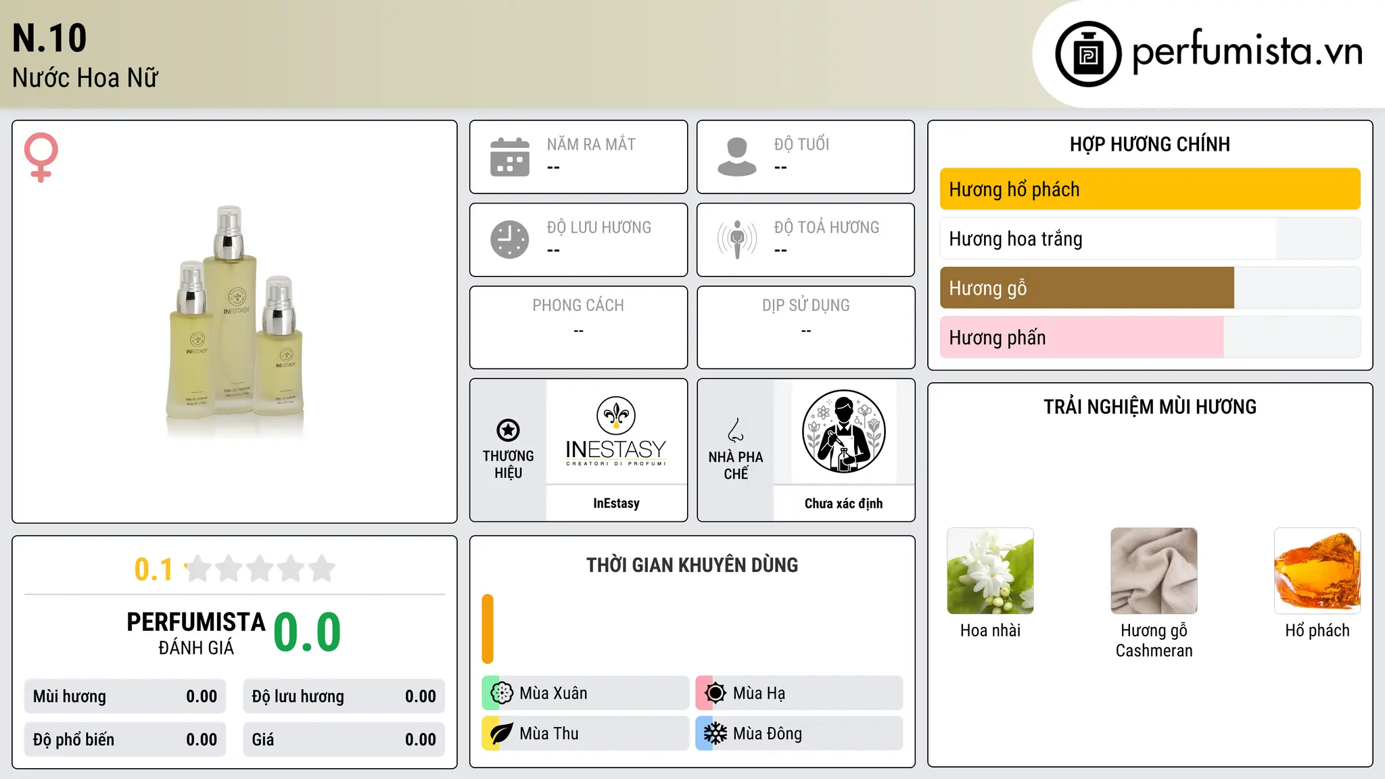The height and width of the screenshot is (779, 1385).
Task: Select the Hoa nhài note thumbnail
Action: (990, 571)
